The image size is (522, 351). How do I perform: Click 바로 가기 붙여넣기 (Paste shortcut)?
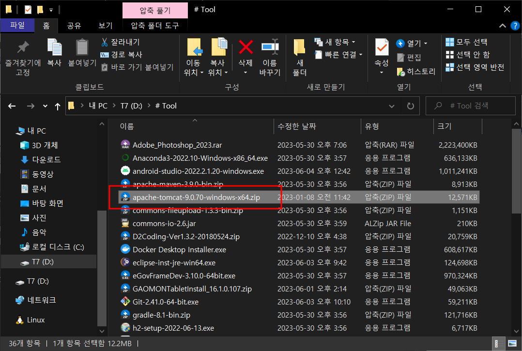pyautogui.click(x=137, y=67)
